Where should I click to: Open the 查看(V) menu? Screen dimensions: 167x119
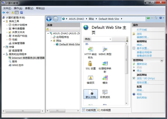pyautogui.click(x=29, y=8)
